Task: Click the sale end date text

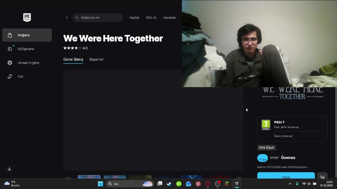Action: click(283, 167)
